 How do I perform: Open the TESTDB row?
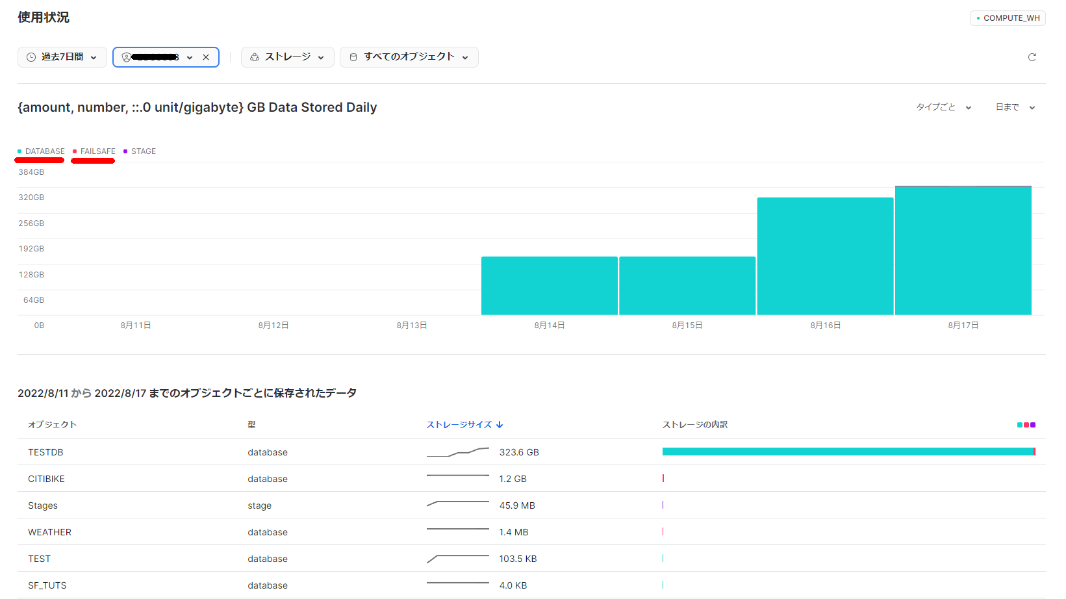click(x=531, y=452)
